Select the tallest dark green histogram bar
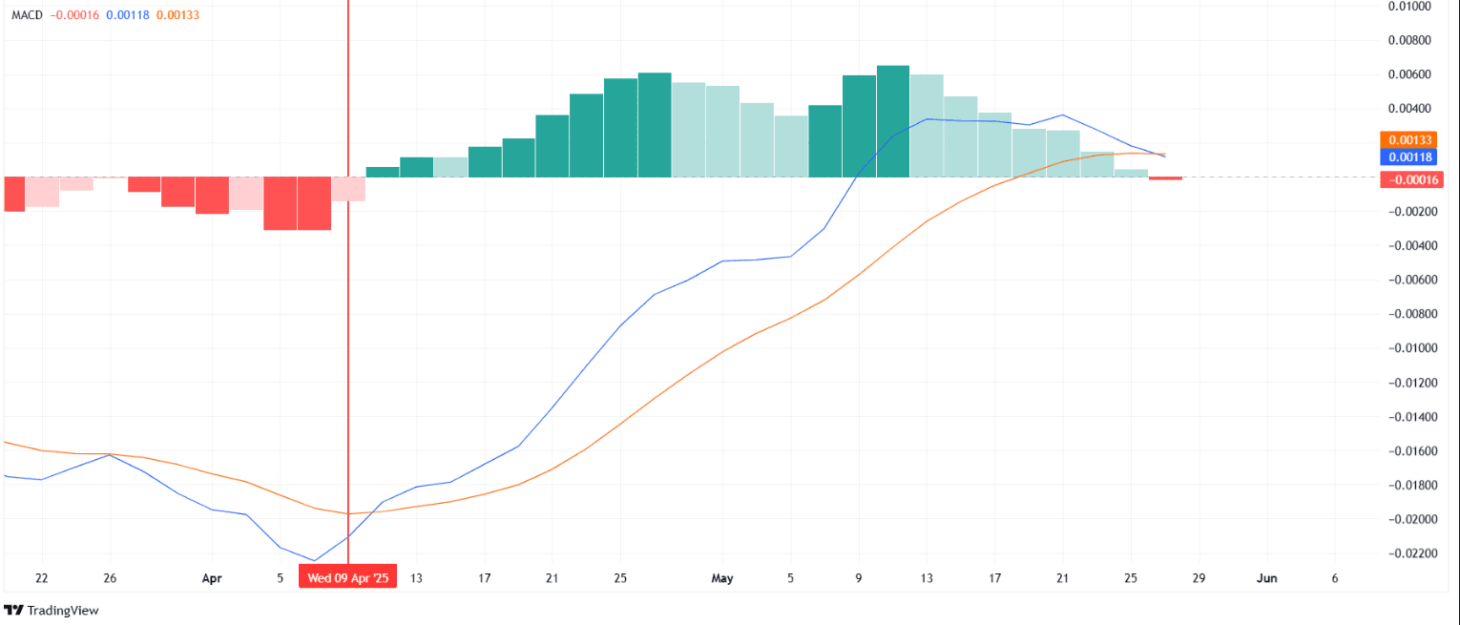 891,119
